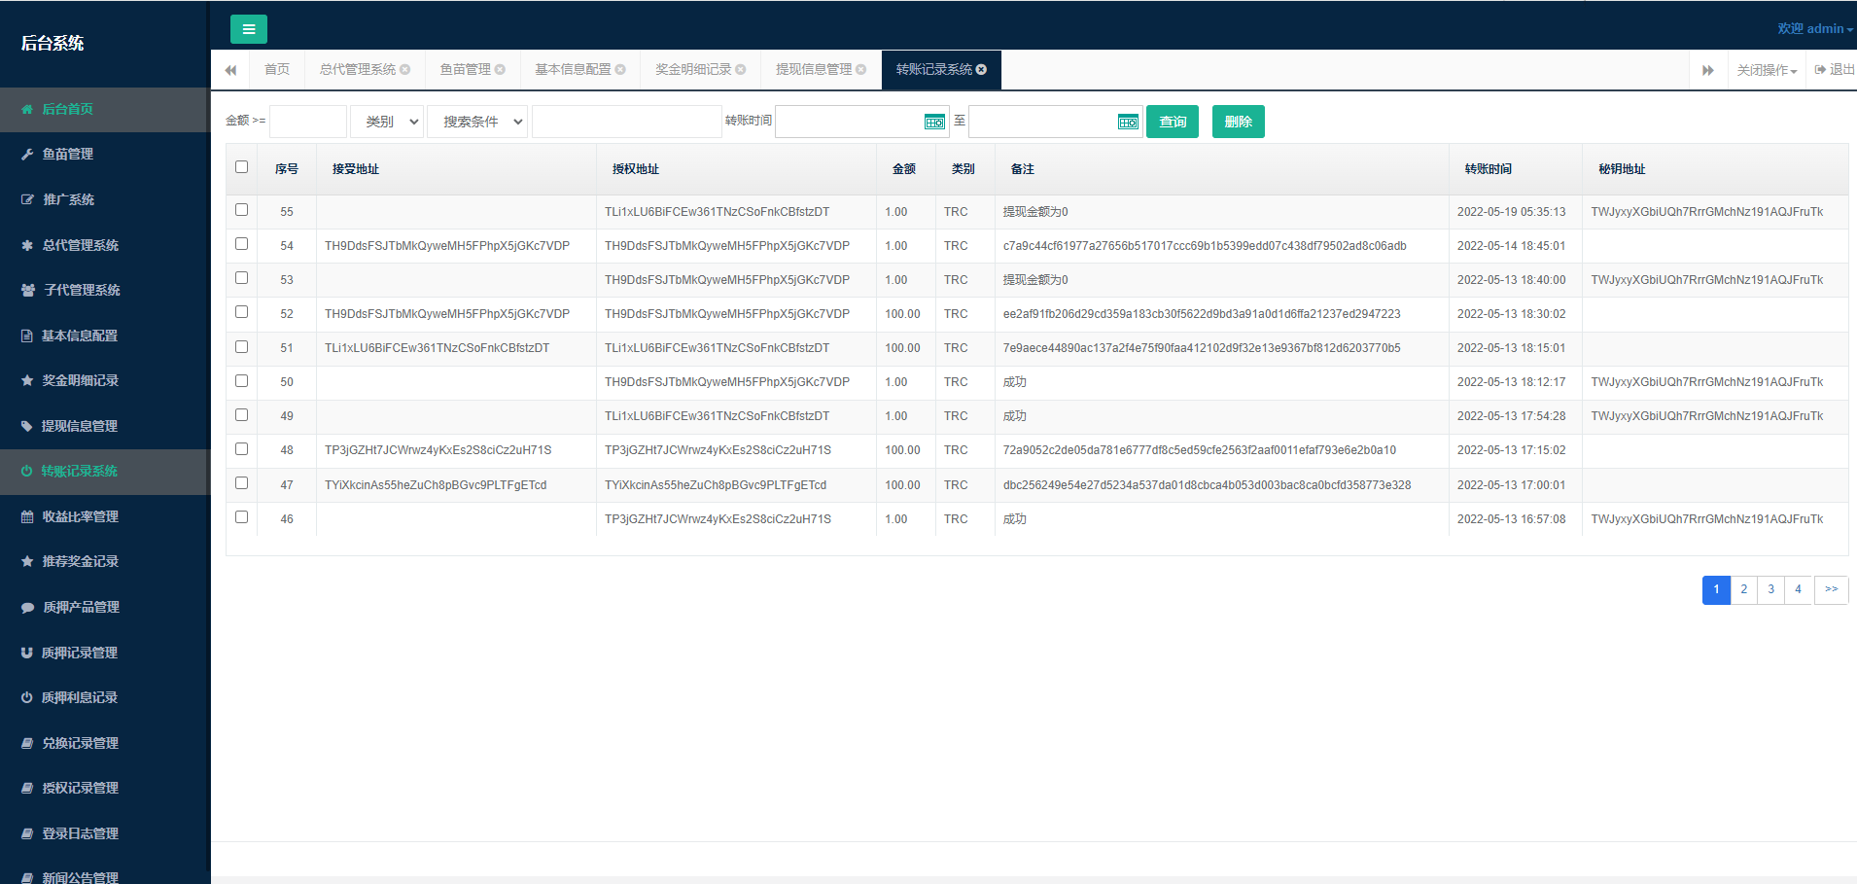Expand the 搜索条件 dropdown
The width and height of the screenshot is (1857, 884).
477,122
